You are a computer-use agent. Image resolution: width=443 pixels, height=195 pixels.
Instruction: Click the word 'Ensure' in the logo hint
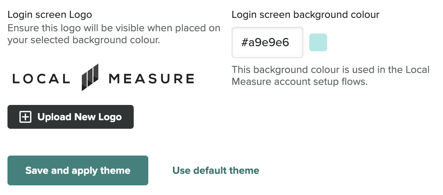tap(22, 28)
